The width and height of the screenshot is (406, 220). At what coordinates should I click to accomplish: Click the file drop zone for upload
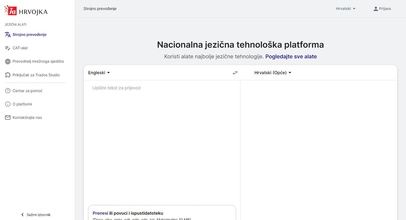coord(162,213)
